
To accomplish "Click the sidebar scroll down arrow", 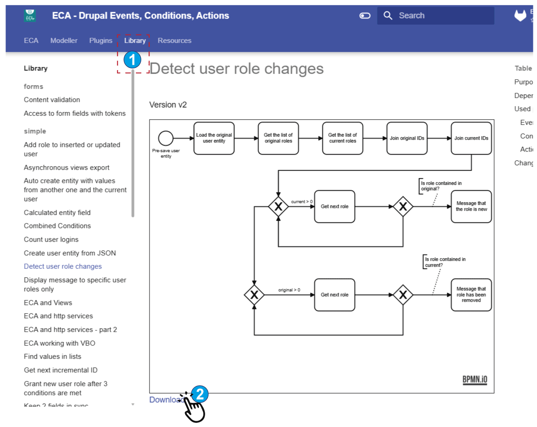I will pyautogui.click(x=133, y=404).
